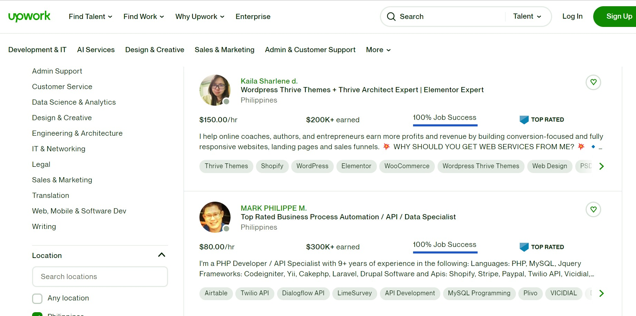Click the VICIDIAL skill tag
This screenshot has width=636, height=316.
coord(564,293)
